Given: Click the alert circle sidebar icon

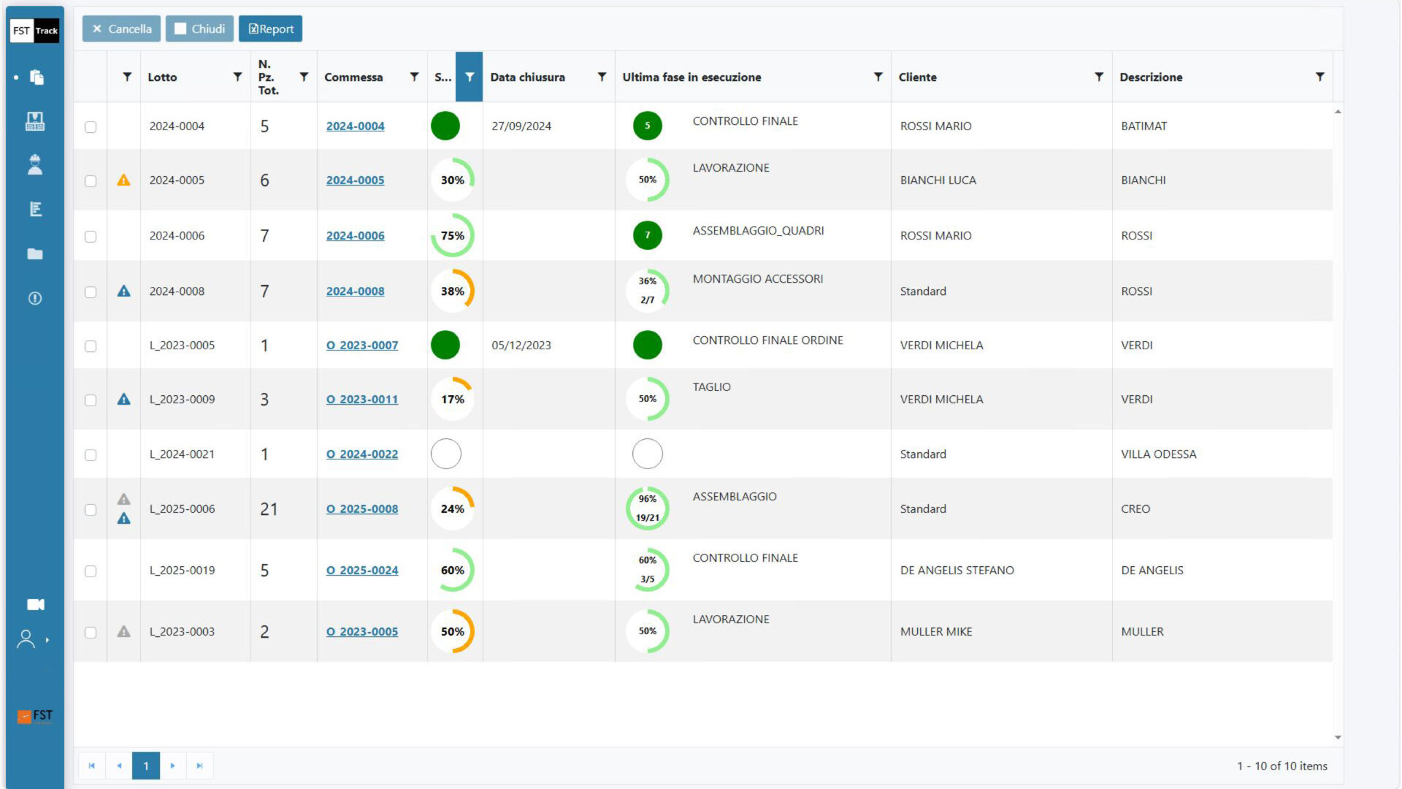Looking at the screenshot, I should point(35,299).
